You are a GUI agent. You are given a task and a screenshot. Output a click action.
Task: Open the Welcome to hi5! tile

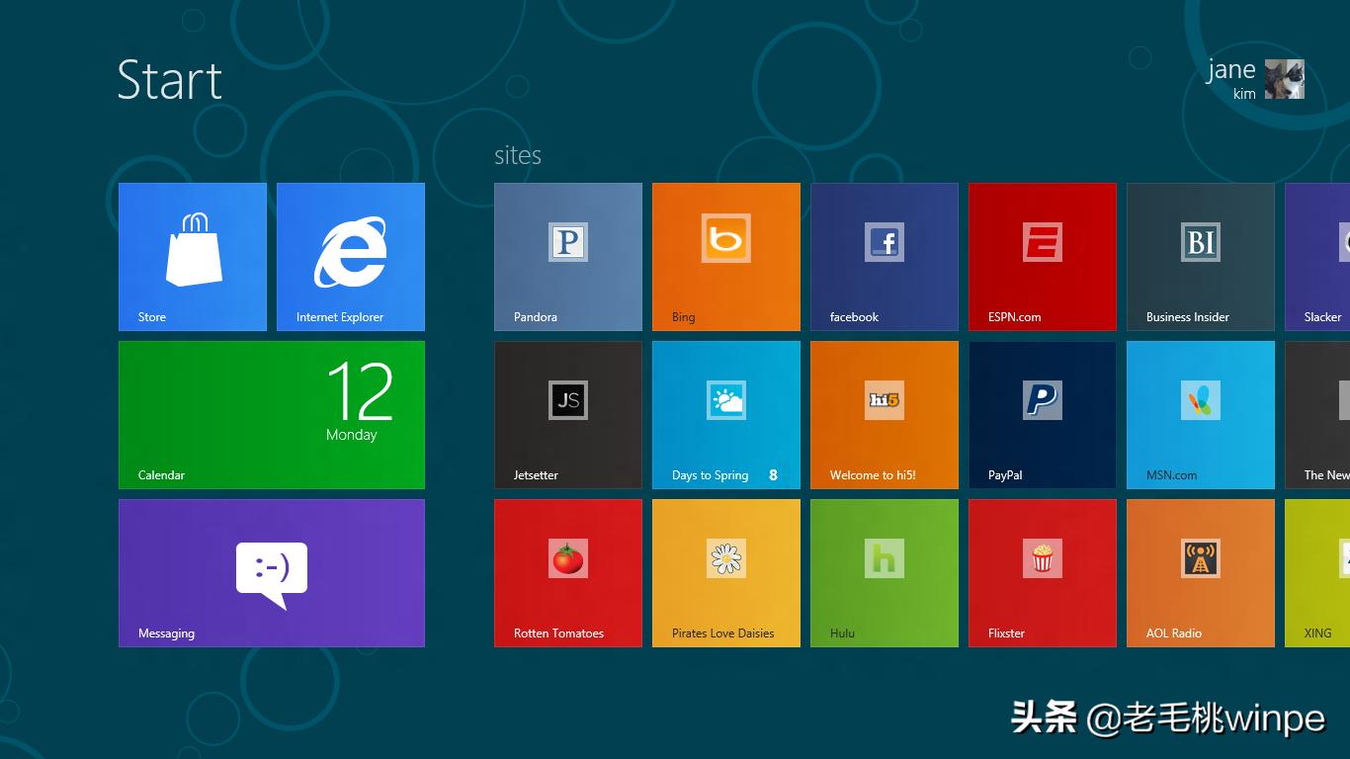[x=884, y=414]
